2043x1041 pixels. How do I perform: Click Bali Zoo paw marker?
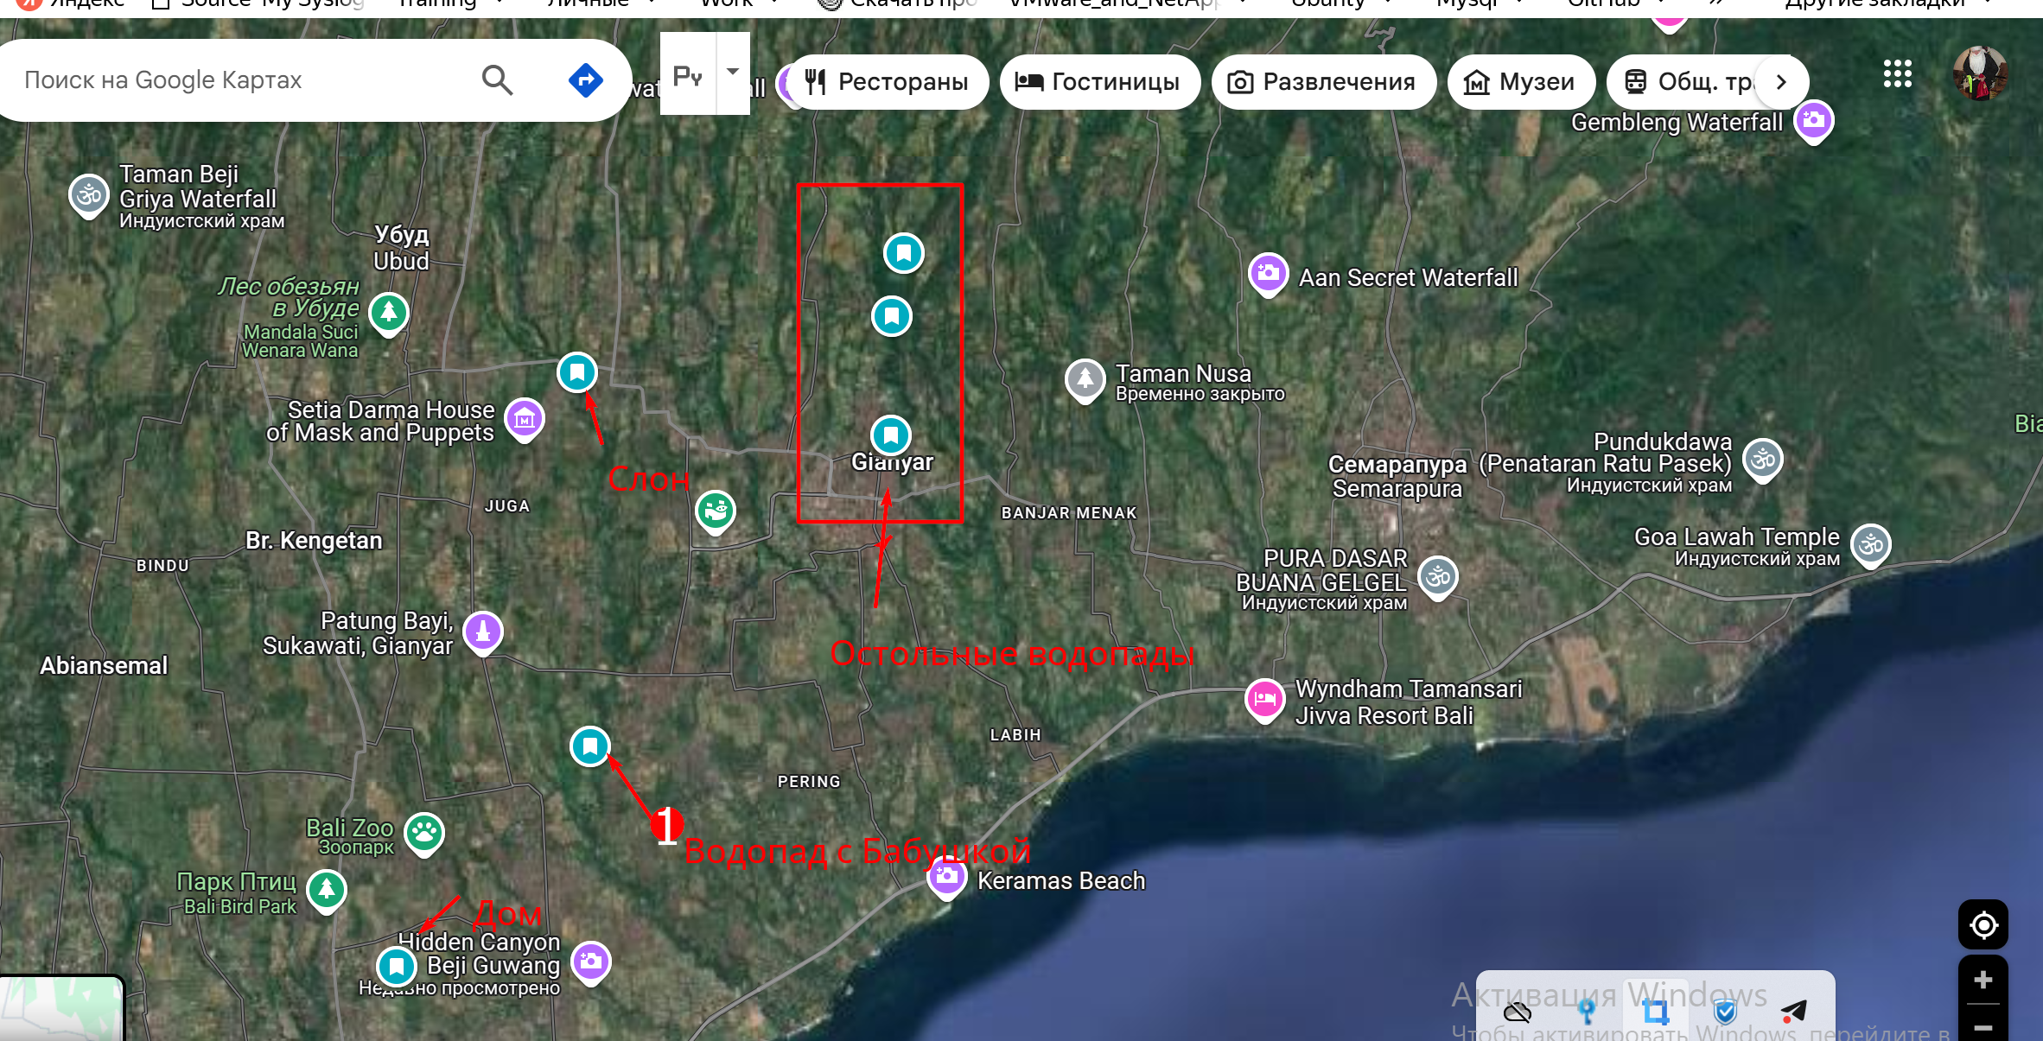coord(424,833)
